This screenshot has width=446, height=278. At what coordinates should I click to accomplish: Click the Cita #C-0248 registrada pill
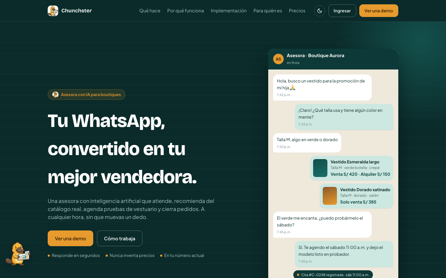point(333,275)
